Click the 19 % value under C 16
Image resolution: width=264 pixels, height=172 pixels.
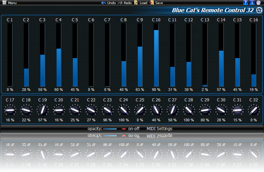pyautogui.click(x=254, y=90)
